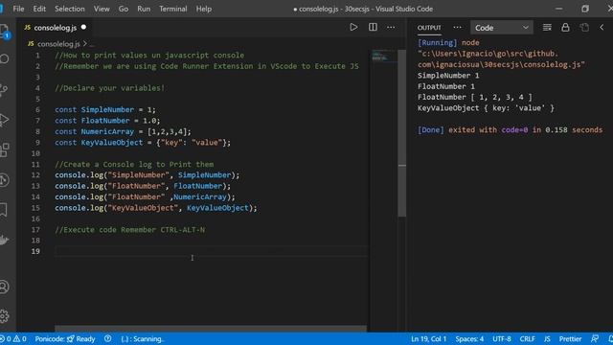Open the File menu
The height and width of the screenshot is (345, 613).
coord(18,9)
